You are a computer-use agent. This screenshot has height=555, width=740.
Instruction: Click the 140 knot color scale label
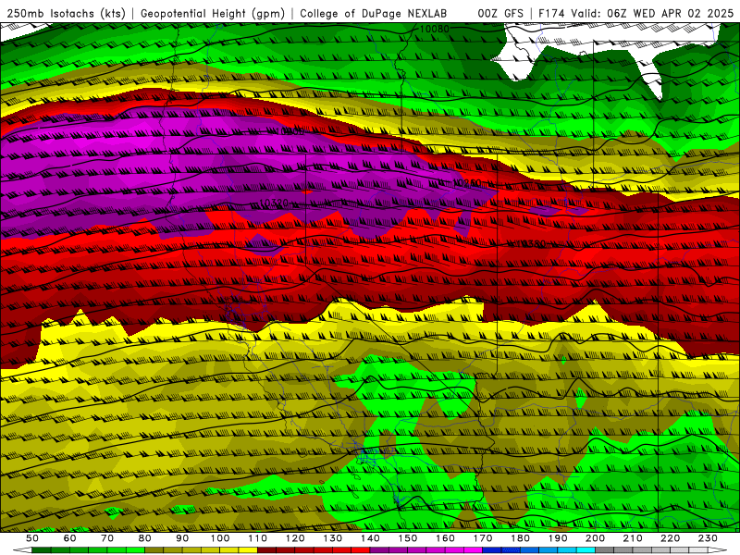[370, 538]
